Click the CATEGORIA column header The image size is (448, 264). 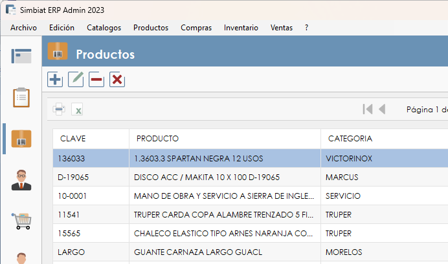tap(350, 139)
